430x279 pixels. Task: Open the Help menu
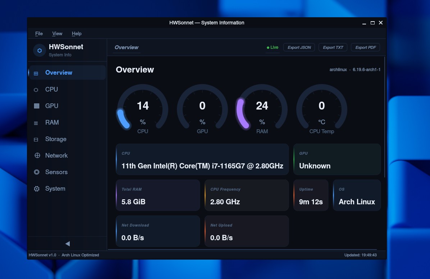click(x=77, y=33)
